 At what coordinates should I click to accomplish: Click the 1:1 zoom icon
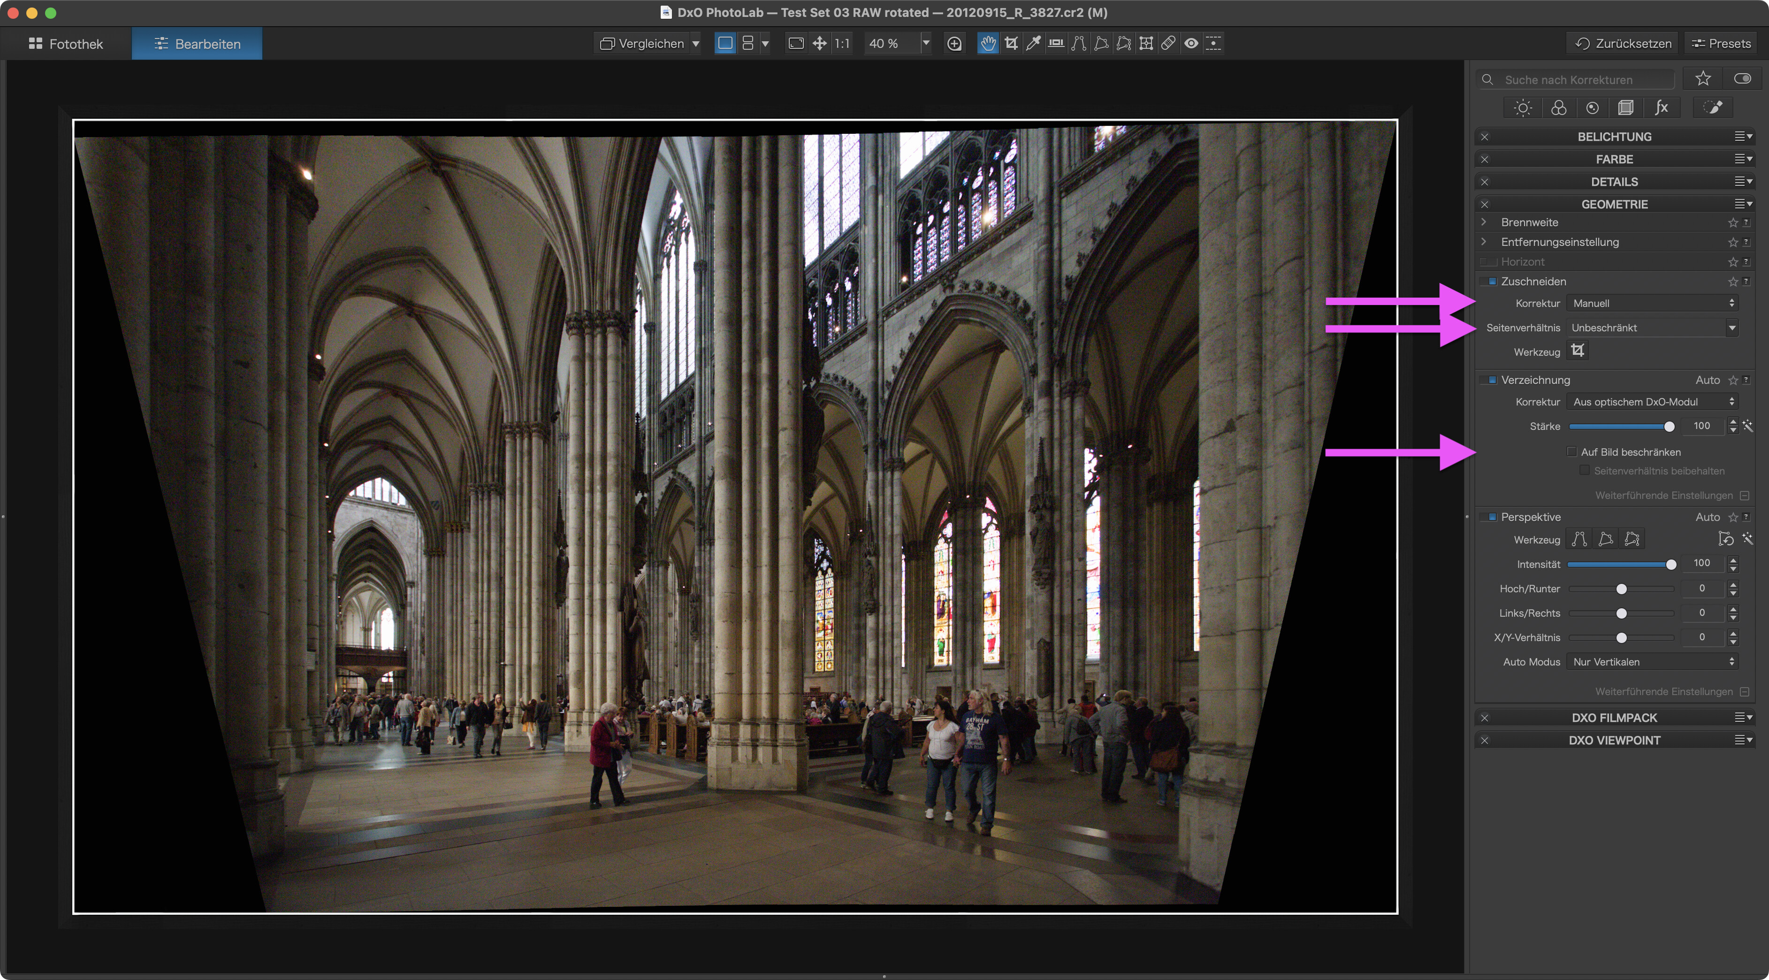tap(842, 43)
